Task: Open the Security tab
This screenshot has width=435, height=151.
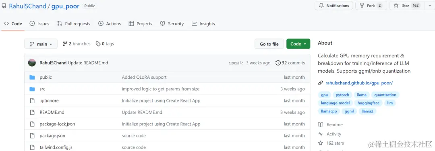Action: pyautogui.click(x=172, y=24)
